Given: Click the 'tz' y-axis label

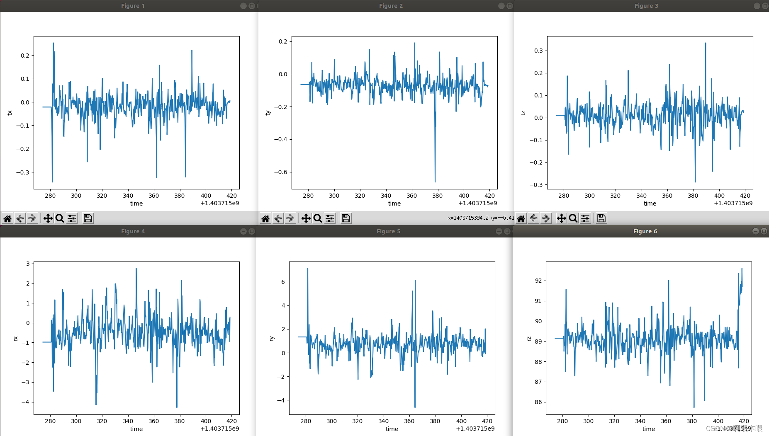Looking at the screenshot, I should (523, 113).
